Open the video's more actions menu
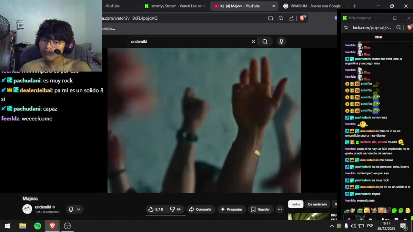The width and height of the screenshot is (413, 232). pos(280,209)
